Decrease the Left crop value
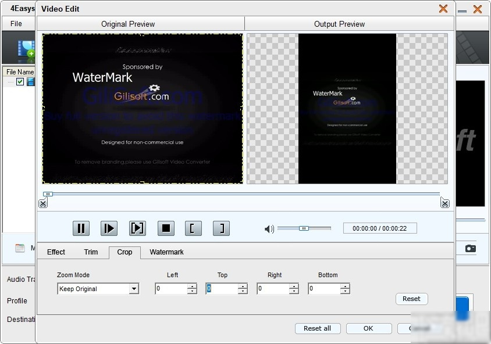Screen dimensions: 491x344 click(x=192, y=292)
